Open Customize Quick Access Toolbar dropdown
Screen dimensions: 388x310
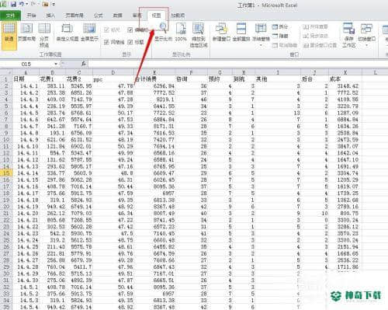(53, 4)
